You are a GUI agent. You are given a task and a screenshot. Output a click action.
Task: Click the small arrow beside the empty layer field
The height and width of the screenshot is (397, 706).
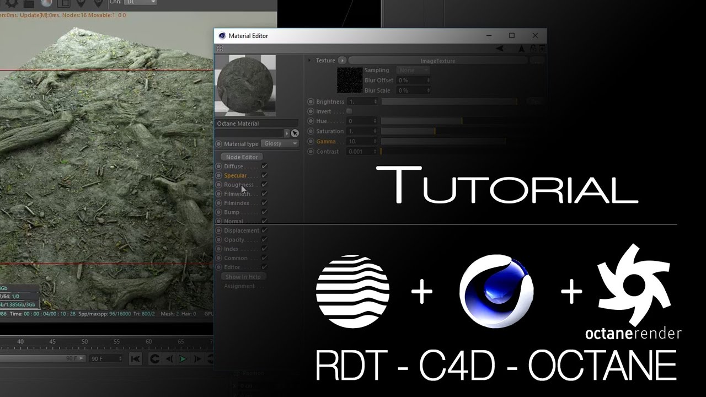pyautogui.click(x=287, y=133)
